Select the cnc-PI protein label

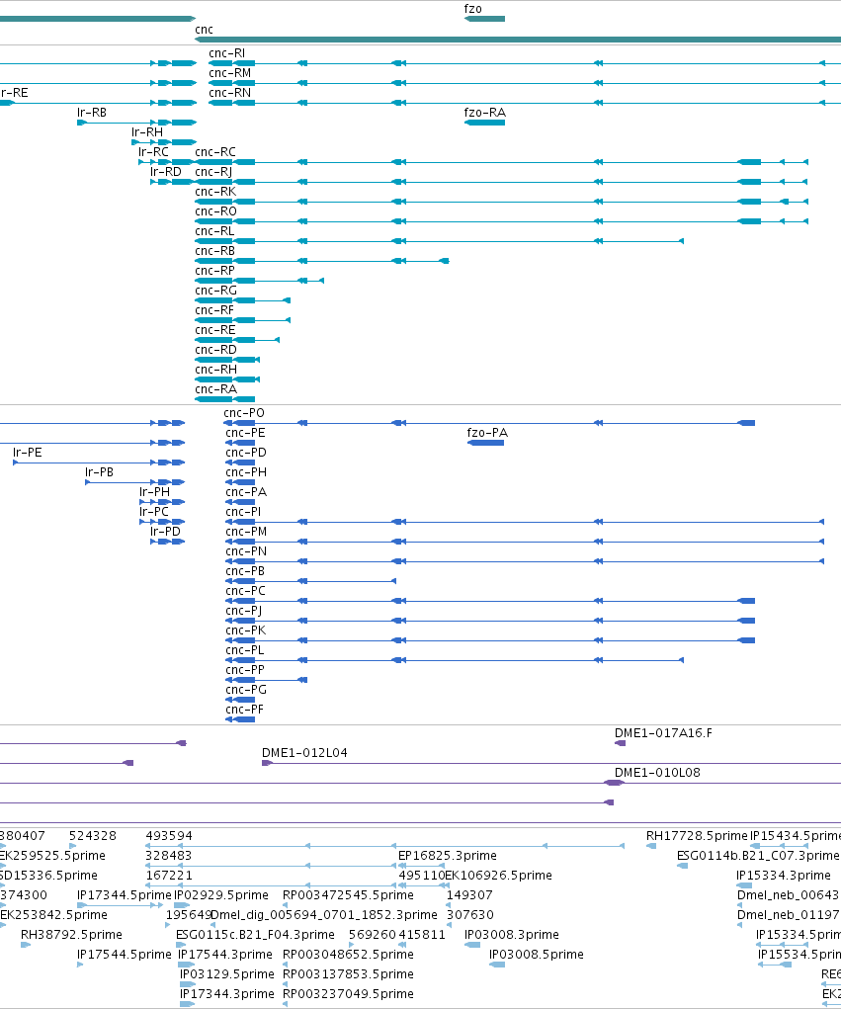[x=243, y=512]
